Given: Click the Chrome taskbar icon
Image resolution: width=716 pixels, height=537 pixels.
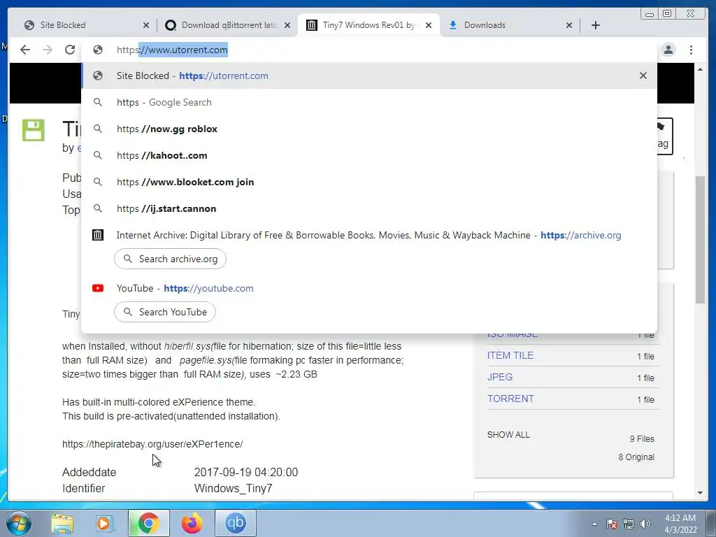Looking at the screenshot, I should click(148, 523).
